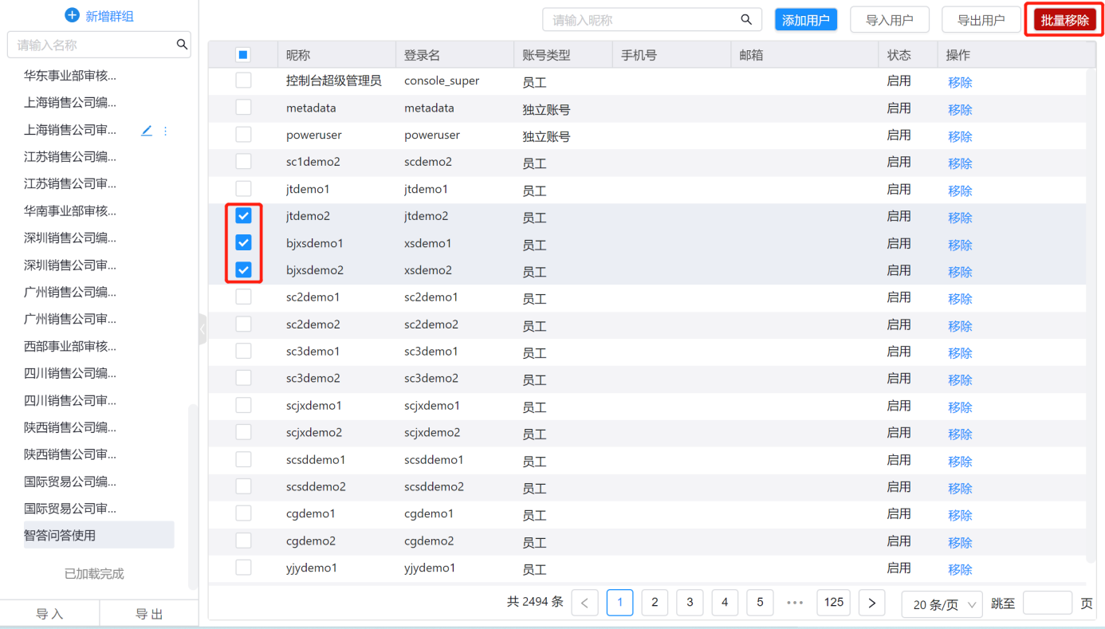Jump to last page 125
The height and width of the screenshot is (629, 1105).
pos(834,603)
